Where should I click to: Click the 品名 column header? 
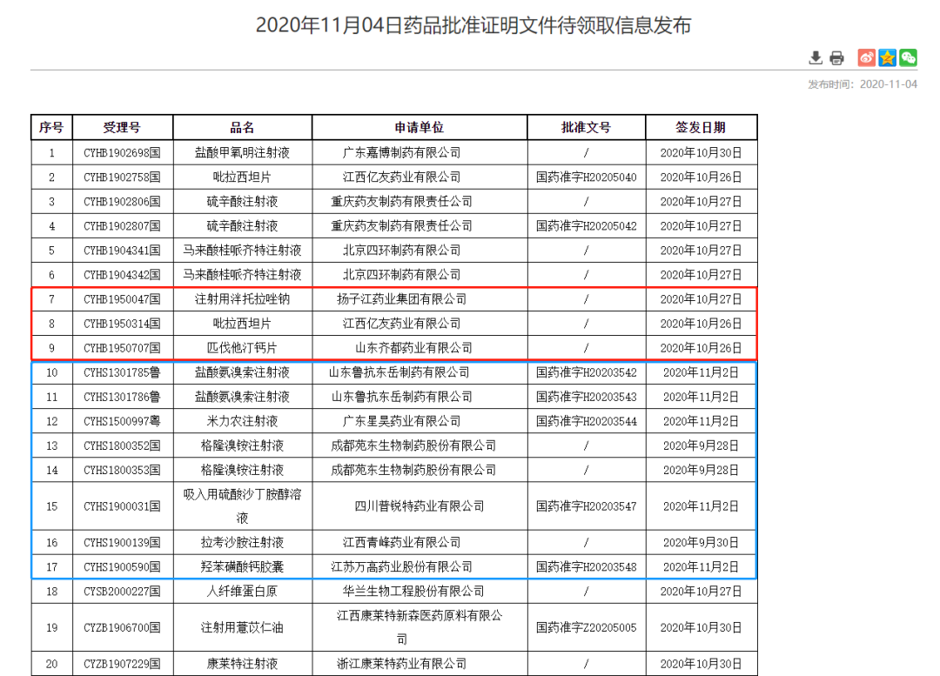242,128
